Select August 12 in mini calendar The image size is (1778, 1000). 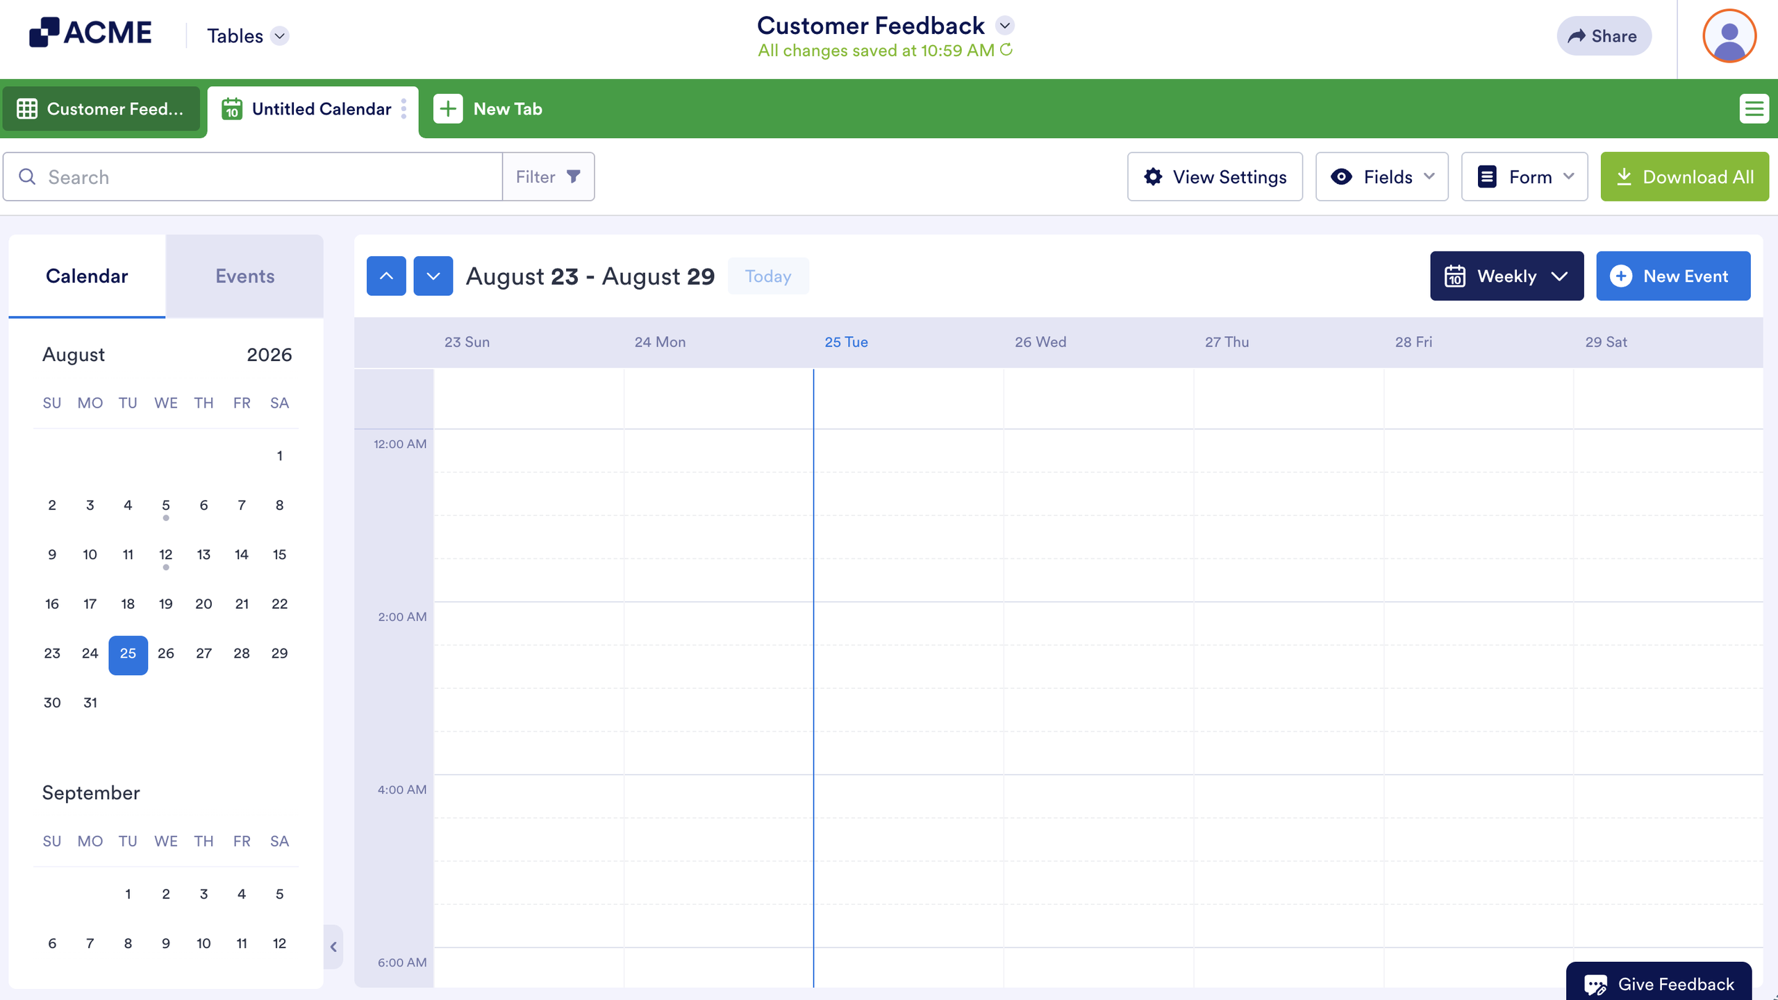(166, 555)
